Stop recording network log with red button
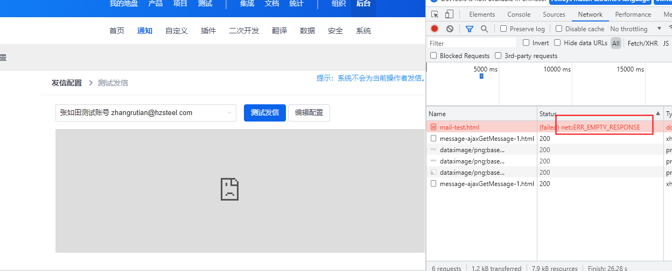This screenshot has height=271, width=672. coord(435,28)
